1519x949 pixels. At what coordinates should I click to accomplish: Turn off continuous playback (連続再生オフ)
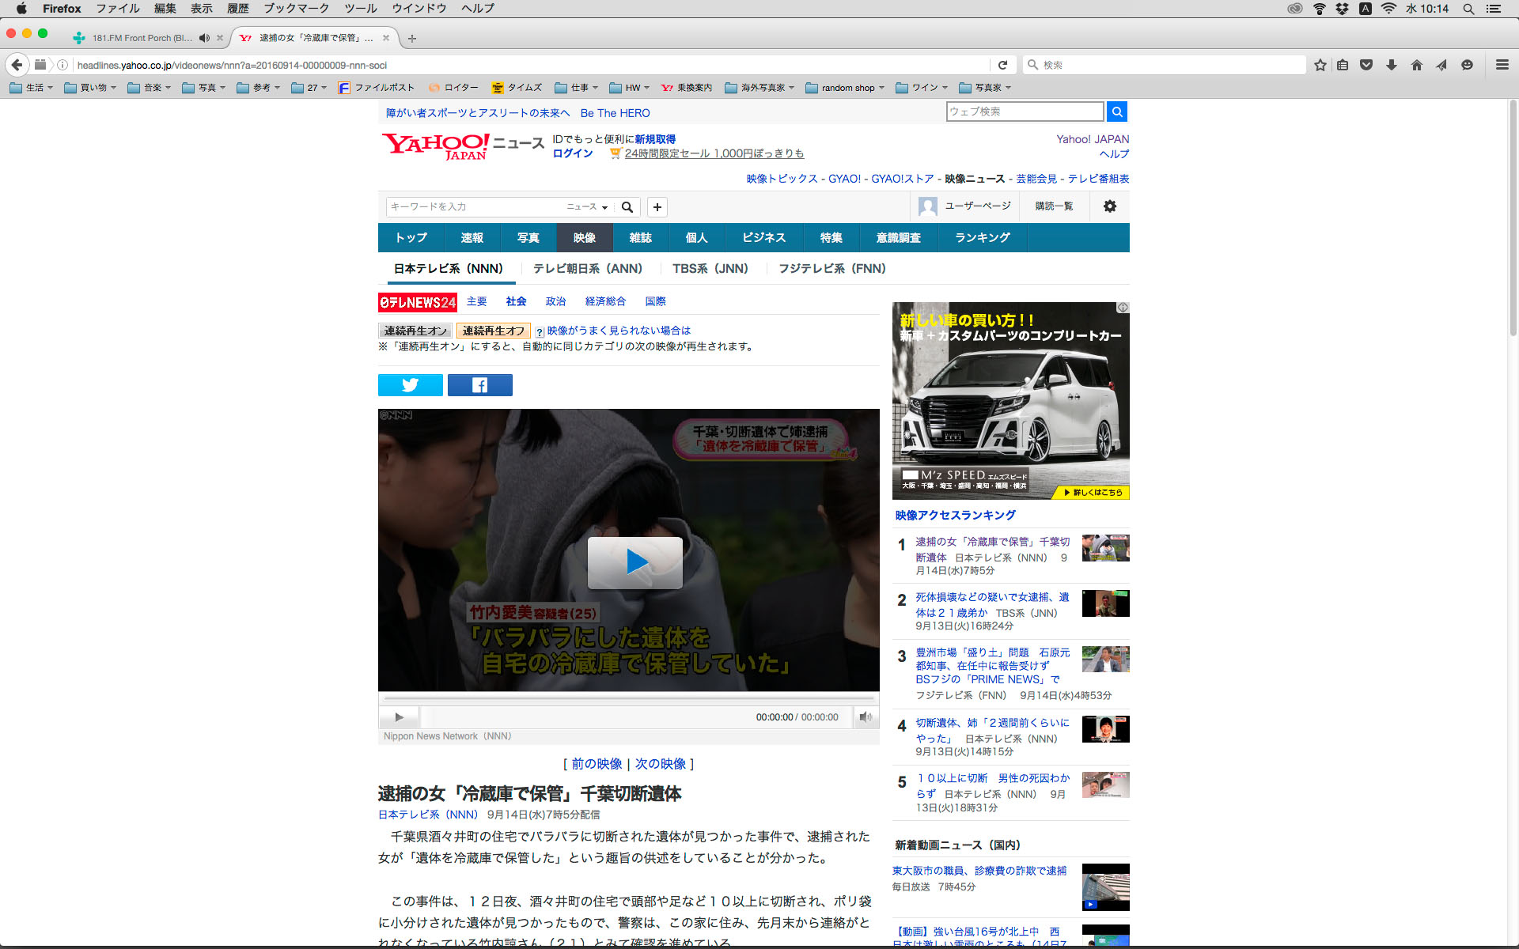click(493, 331)
